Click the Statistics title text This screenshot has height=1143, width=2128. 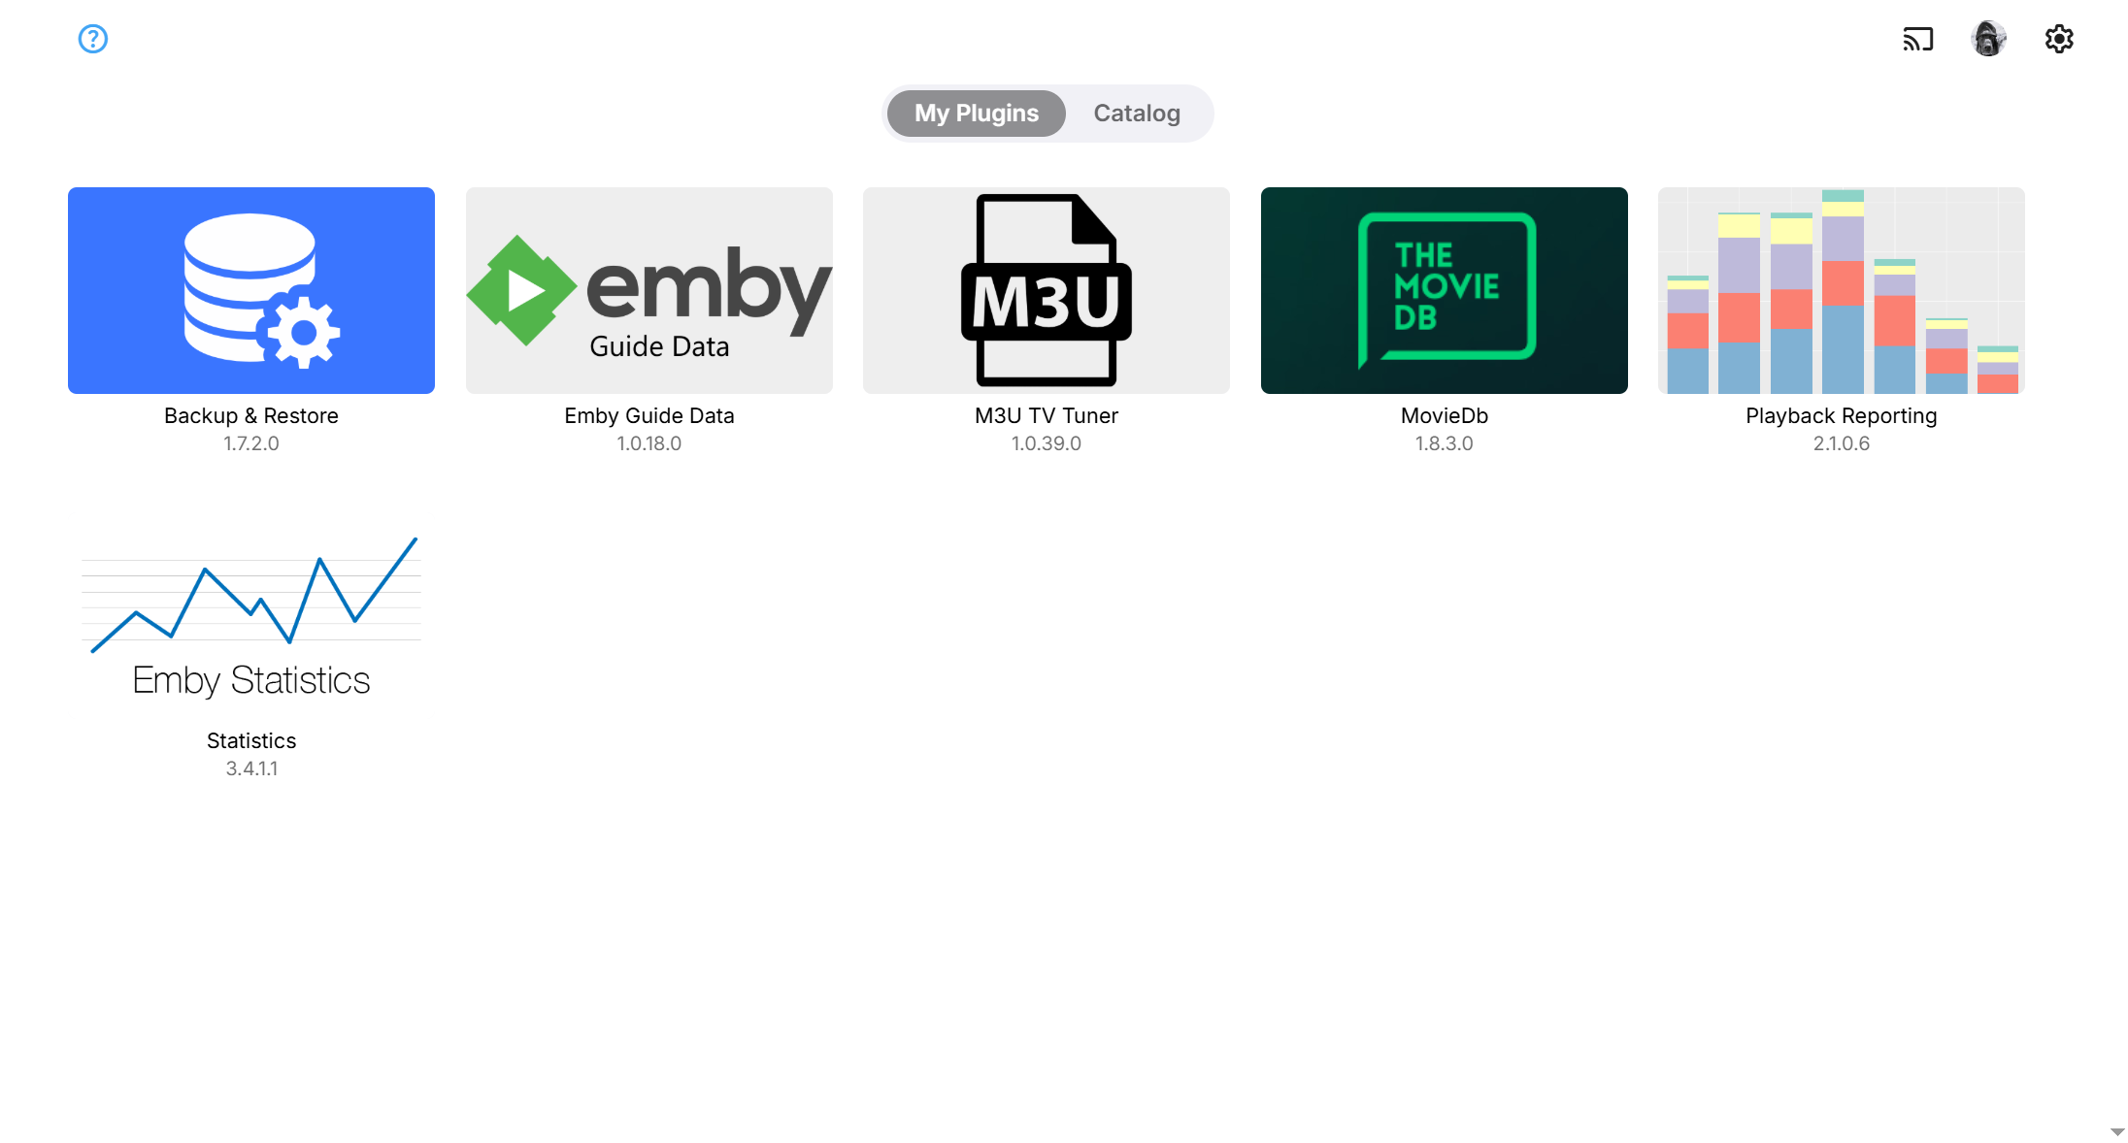pyautogui.click(x=251, y=740)
